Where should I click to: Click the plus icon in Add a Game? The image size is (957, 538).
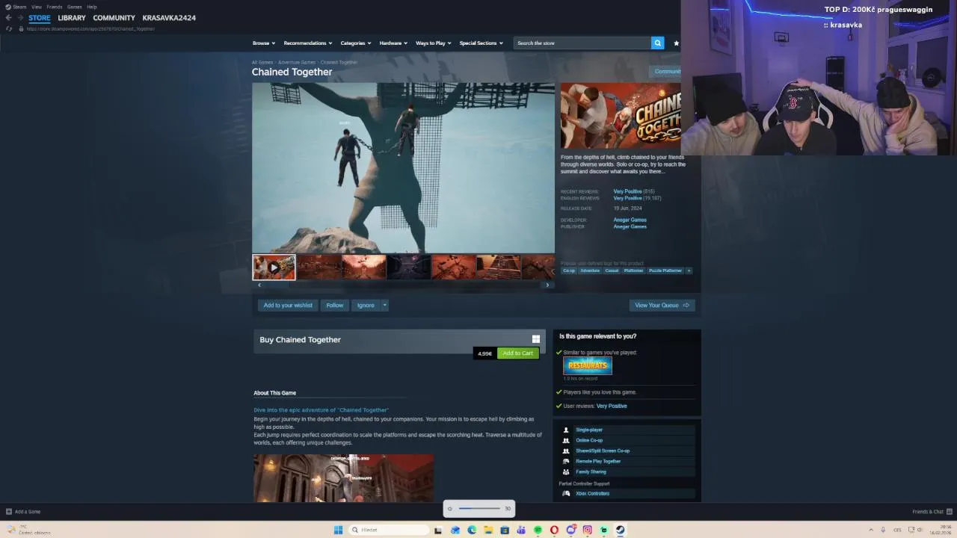[x=9, y=512]
